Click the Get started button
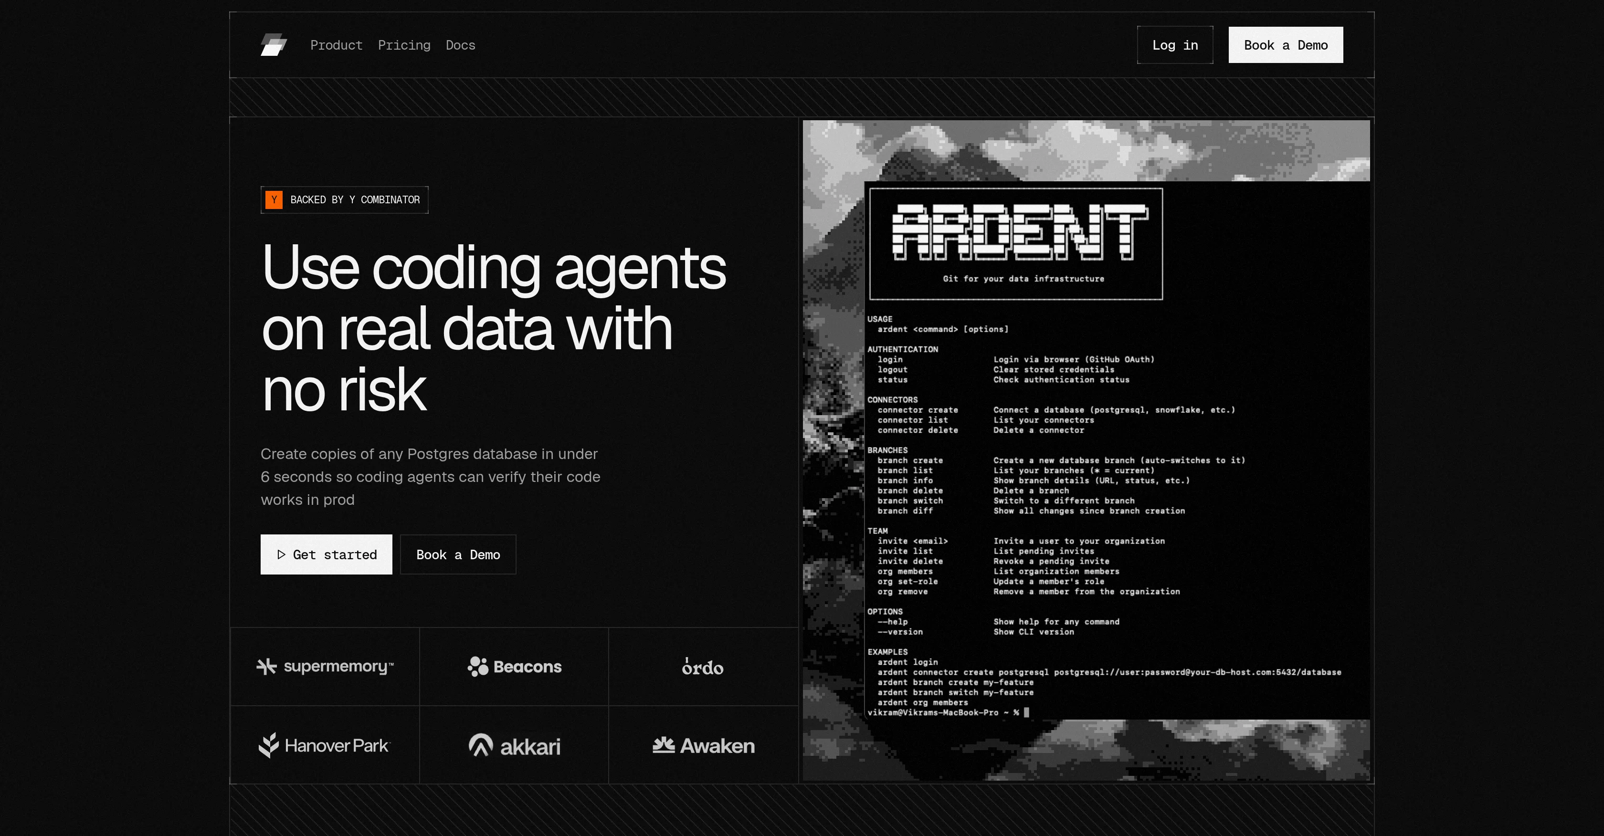 (326, 554)
